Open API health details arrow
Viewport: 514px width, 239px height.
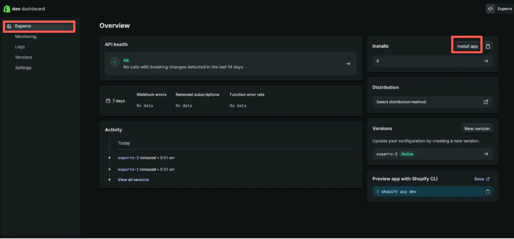point(348,64)
